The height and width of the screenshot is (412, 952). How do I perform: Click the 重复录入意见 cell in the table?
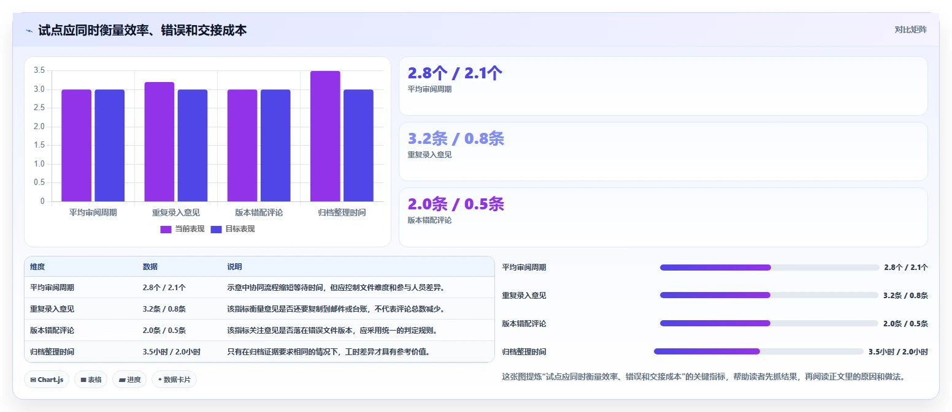52,309
